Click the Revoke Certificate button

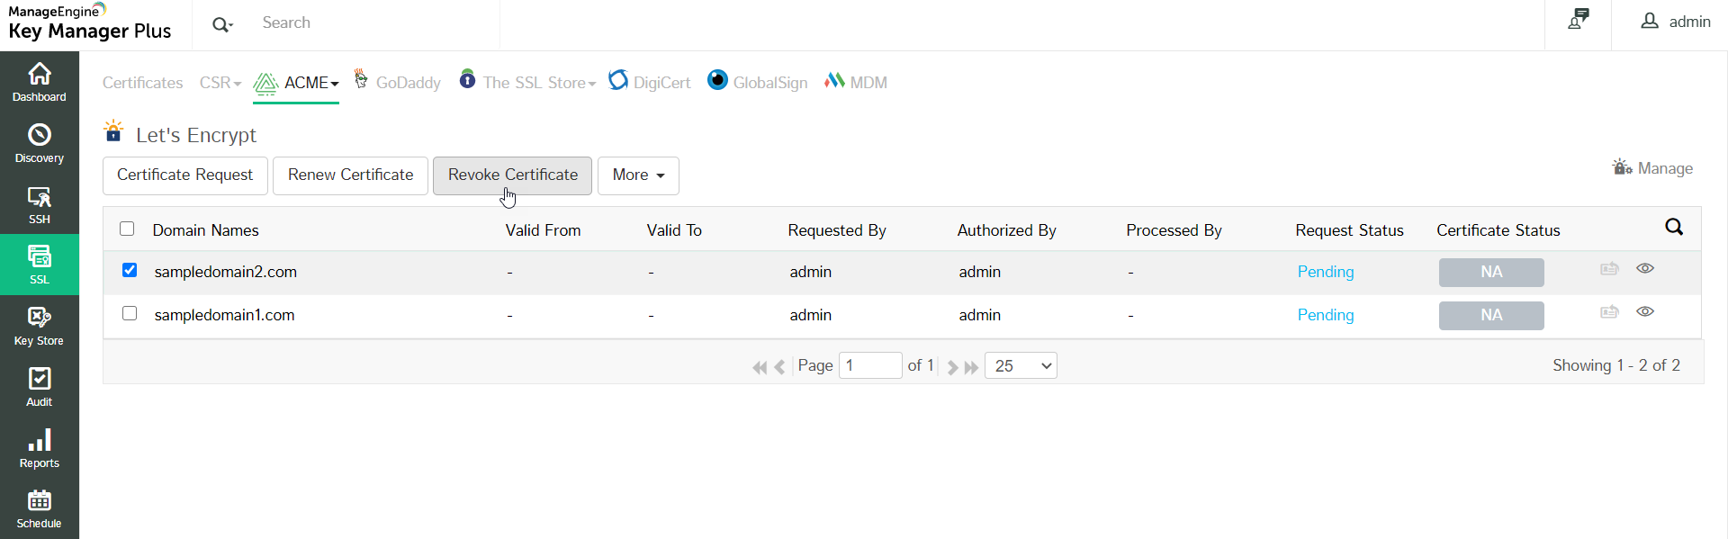[x=512, y=175]
